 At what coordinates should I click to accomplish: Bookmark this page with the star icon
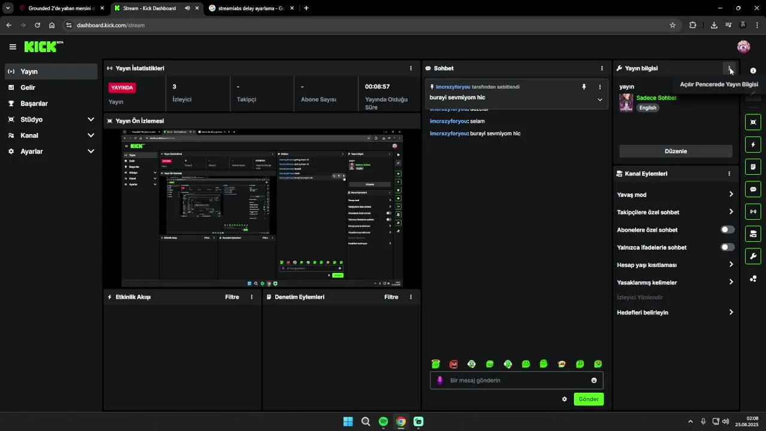tap(673, 25)
